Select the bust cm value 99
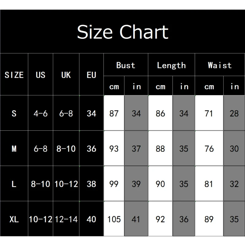 (x=114, y=184)
